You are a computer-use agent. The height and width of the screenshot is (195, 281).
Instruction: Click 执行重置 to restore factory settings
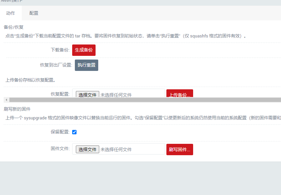coord(86,65)
